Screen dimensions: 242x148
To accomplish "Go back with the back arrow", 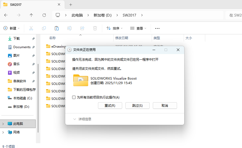I will coord(6,15).
